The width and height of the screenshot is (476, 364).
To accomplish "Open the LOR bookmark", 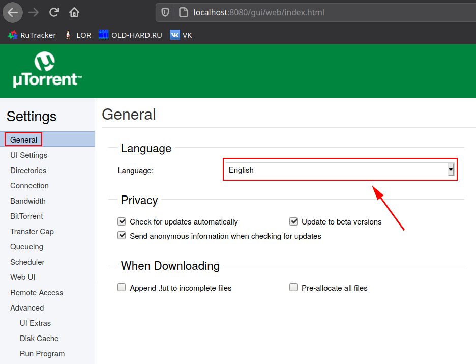I will coord(78,35).
